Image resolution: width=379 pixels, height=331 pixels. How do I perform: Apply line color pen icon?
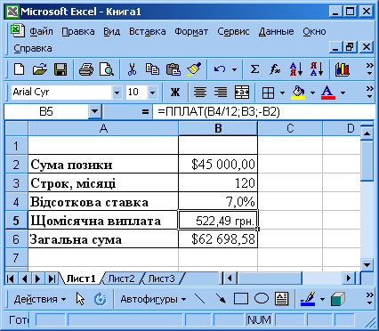pyautogui.click(x=308, y=299)
